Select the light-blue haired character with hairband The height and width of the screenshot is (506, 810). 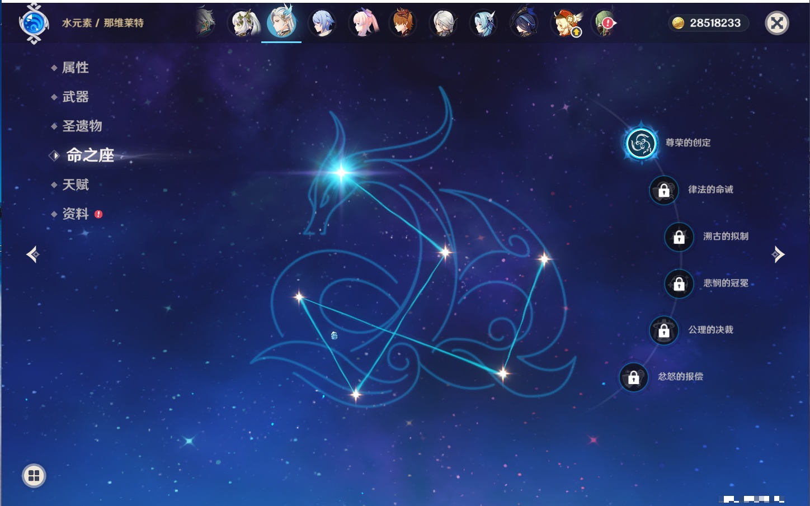[483, 23]
